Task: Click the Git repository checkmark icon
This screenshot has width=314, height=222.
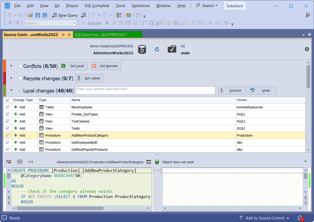Action: [172, 49]
